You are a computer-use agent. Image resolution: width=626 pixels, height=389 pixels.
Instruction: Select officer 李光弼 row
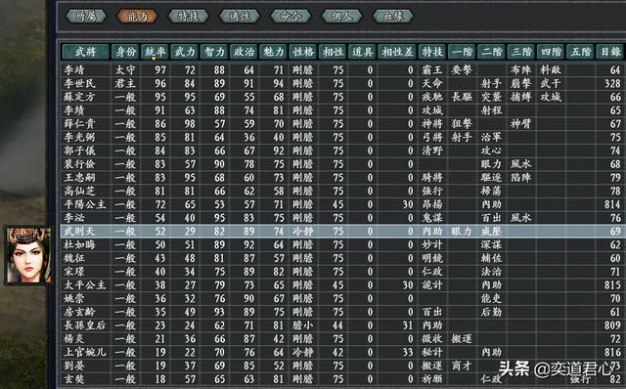click(343, 137)
